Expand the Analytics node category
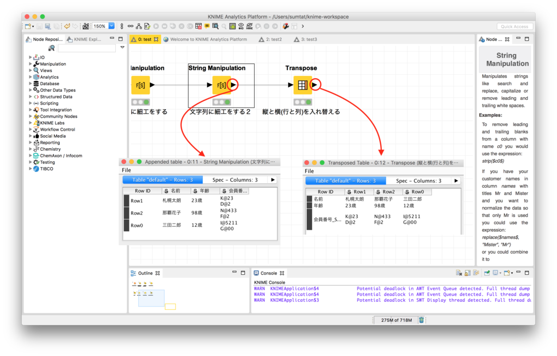The width and height of the screenshot is (557, 356). [x=32, y=77]
